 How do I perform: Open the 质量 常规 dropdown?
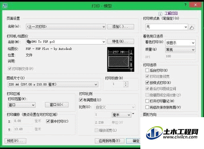tap(180, 50)
